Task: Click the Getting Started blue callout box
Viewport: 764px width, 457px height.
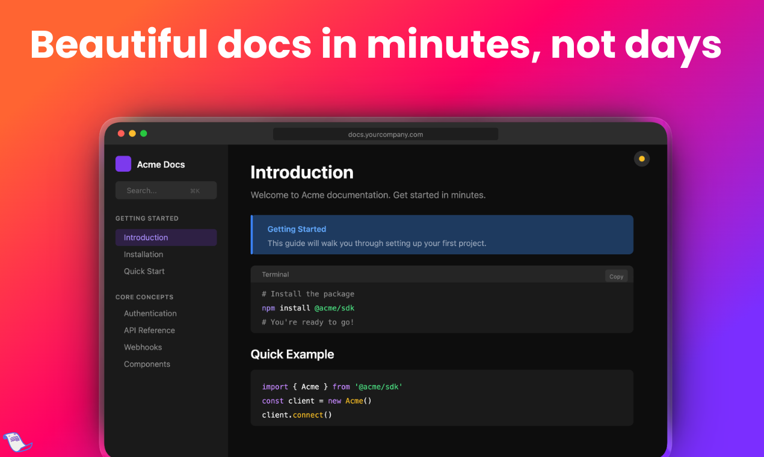Action: point(442,235)
